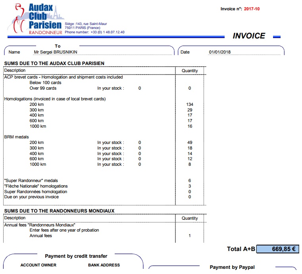Screen dimensions: 302x274
Task: Click the Siège 143, rue Saint-Maur text
Action: point(86,24)
